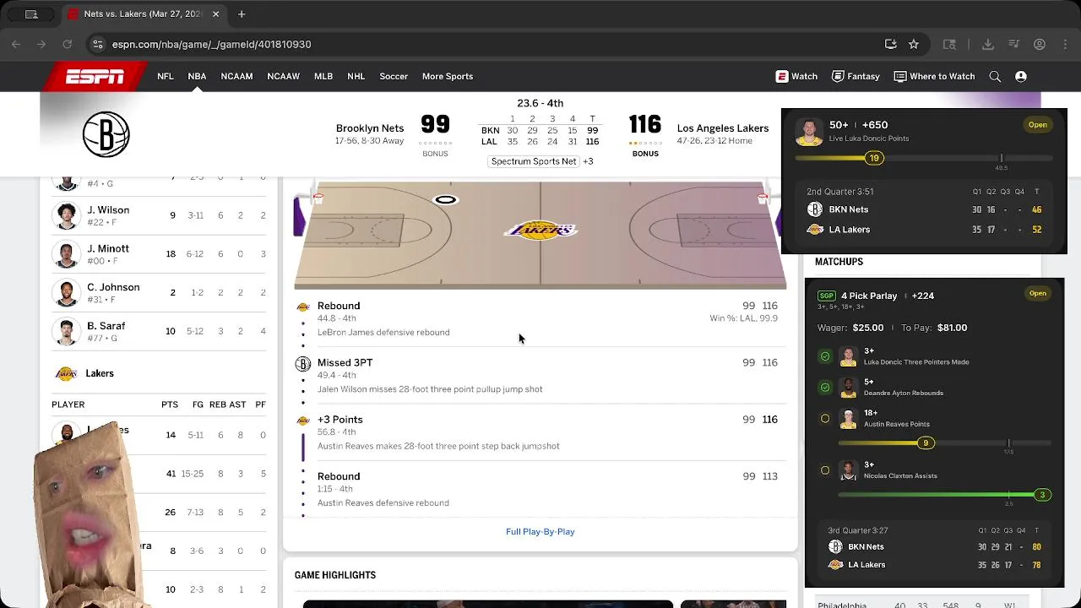Open the NFL section
The width and height of the screenshot is (1081, 608).
[166, 77]
